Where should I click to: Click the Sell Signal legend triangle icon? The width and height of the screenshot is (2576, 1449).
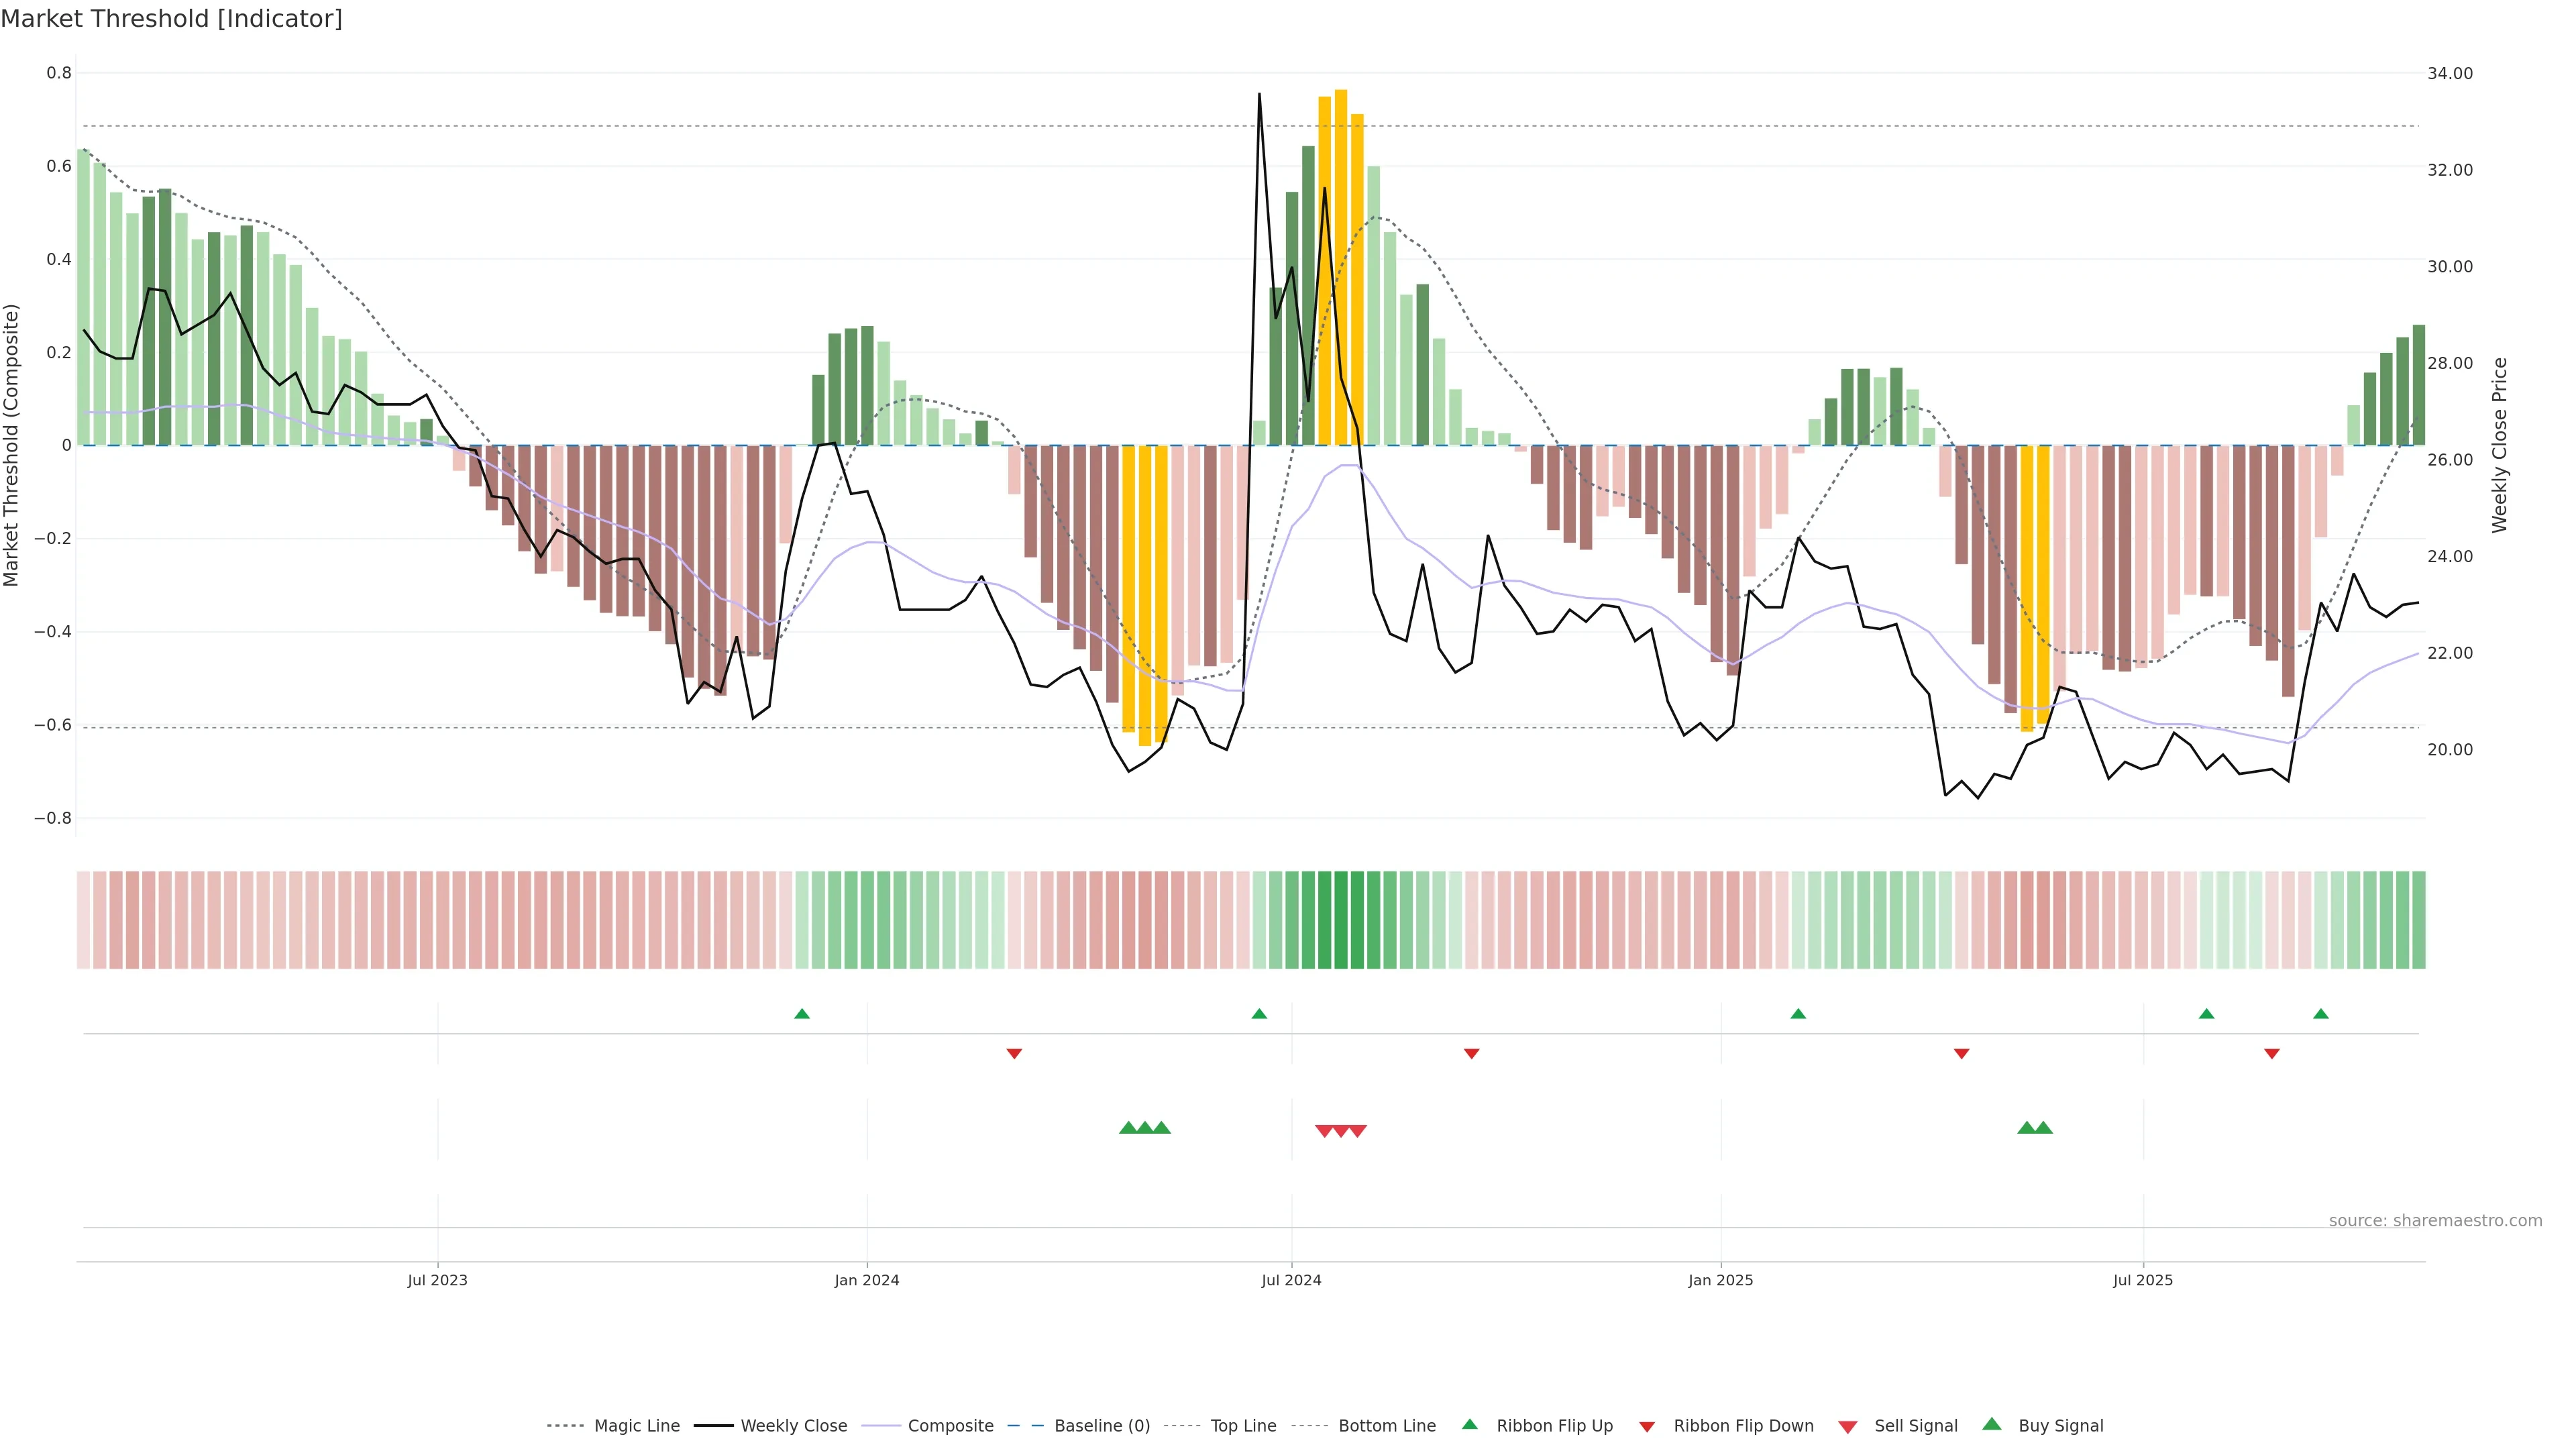pos(1848,1426)
